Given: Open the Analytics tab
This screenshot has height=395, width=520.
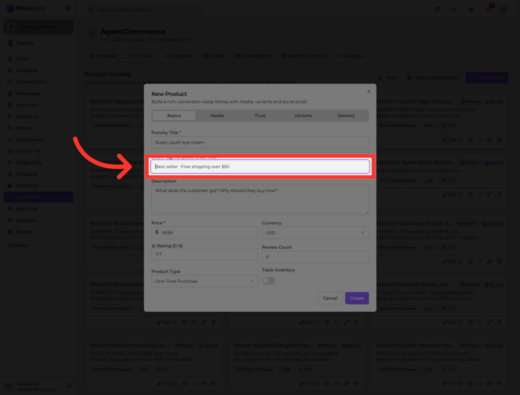Looking at the screenshot, I should click(x=351, y=56).
